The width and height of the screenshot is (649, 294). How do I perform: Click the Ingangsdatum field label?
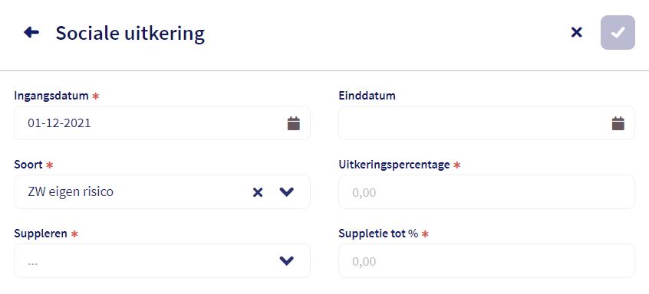[51, 96]
